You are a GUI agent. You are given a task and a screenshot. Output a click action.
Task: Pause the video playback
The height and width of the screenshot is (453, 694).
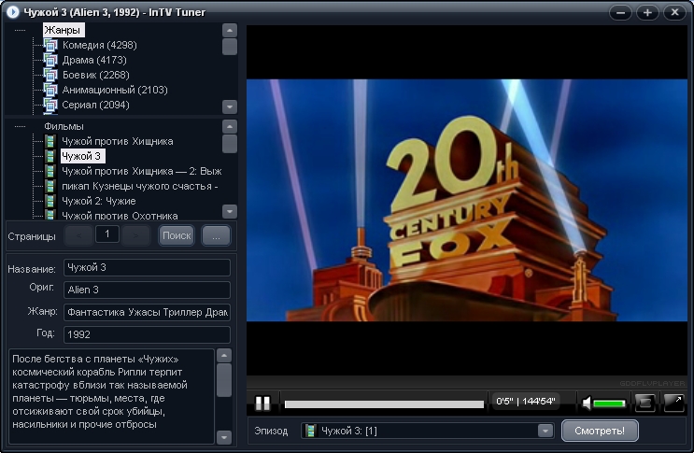(262, 403)
